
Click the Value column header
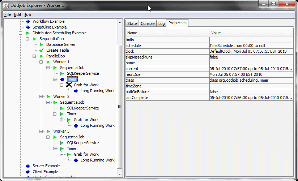pyautogui.click(x=251, y=33)
